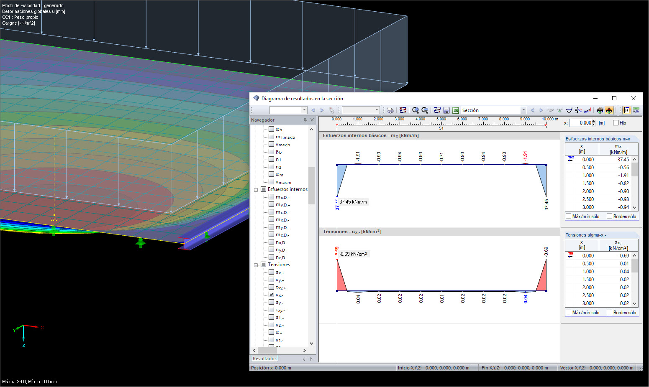Check the σ1,+ stress checkbox
The image size is (649, 387).
coord(271,317)
